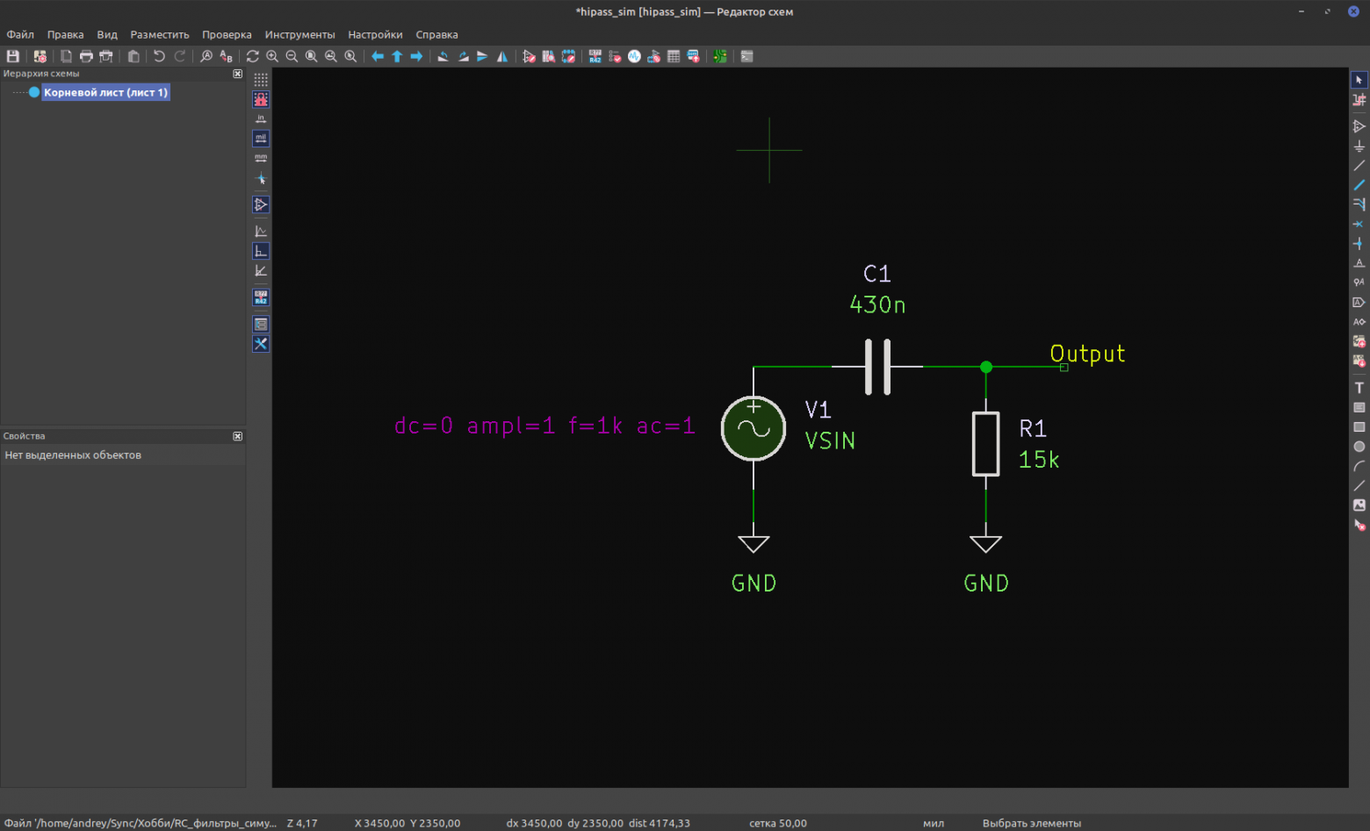Switch units to inches
1370x831 pixels.
tap(261, 118)
